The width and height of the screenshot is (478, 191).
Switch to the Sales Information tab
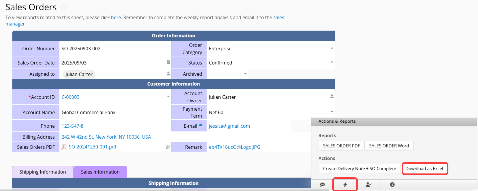tap(100, 172)
